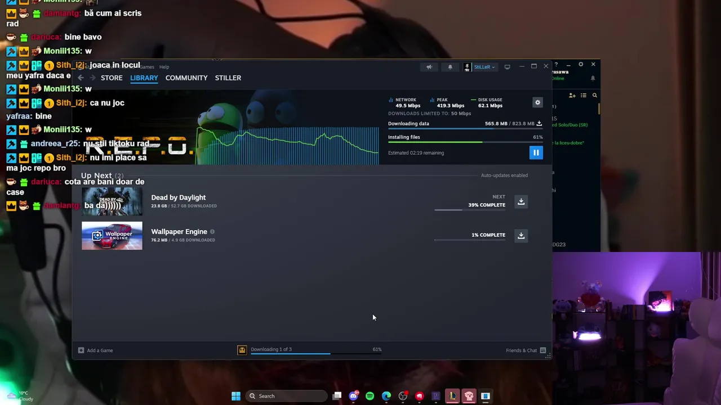The image size is (721, 405).
Task: Open the STILLER profile tab
Action: pos(228,78)
